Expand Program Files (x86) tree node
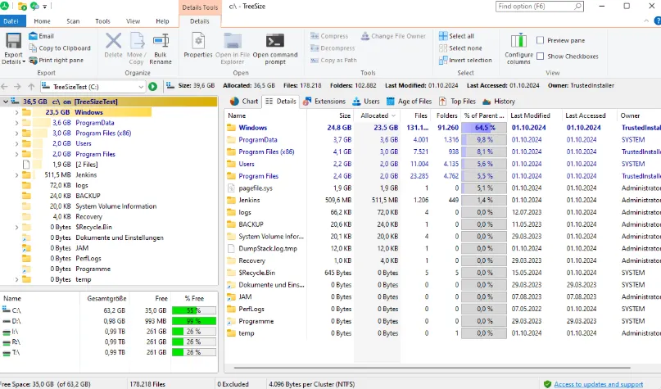 (x=16, y=133)
